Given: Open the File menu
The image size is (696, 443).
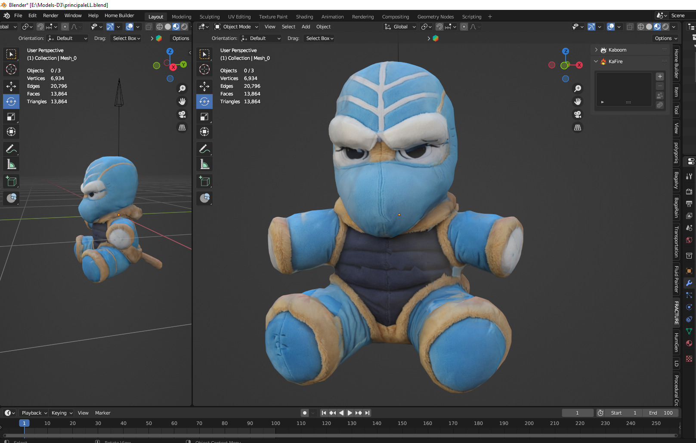Looking at the screenshot, I should [x=18, y=15].
